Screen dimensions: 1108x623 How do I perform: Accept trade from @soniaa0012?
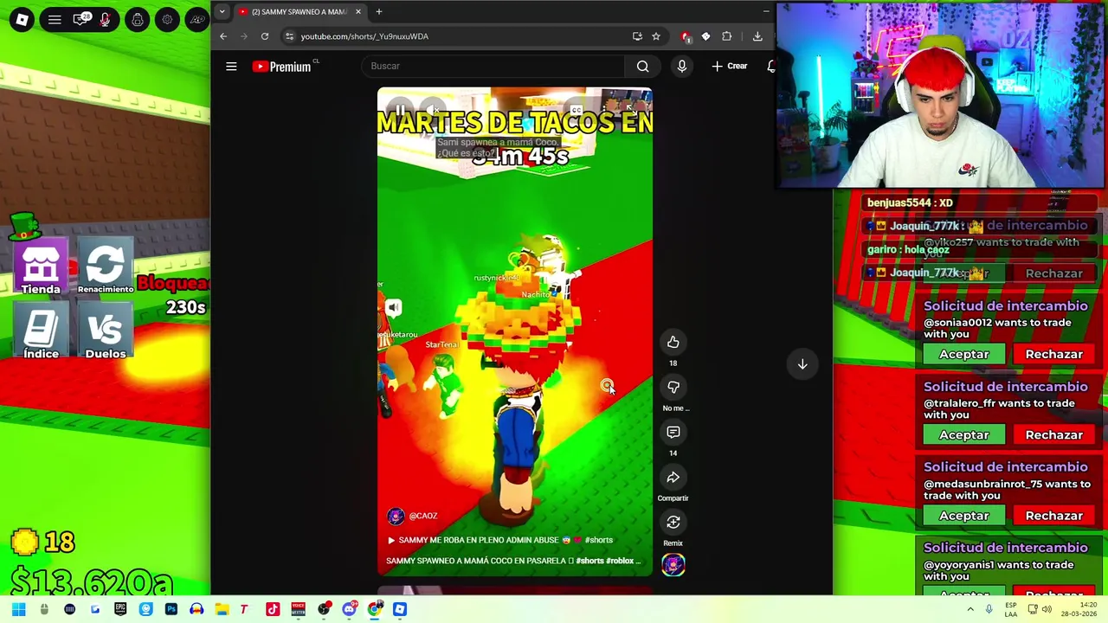click(963, 354)
